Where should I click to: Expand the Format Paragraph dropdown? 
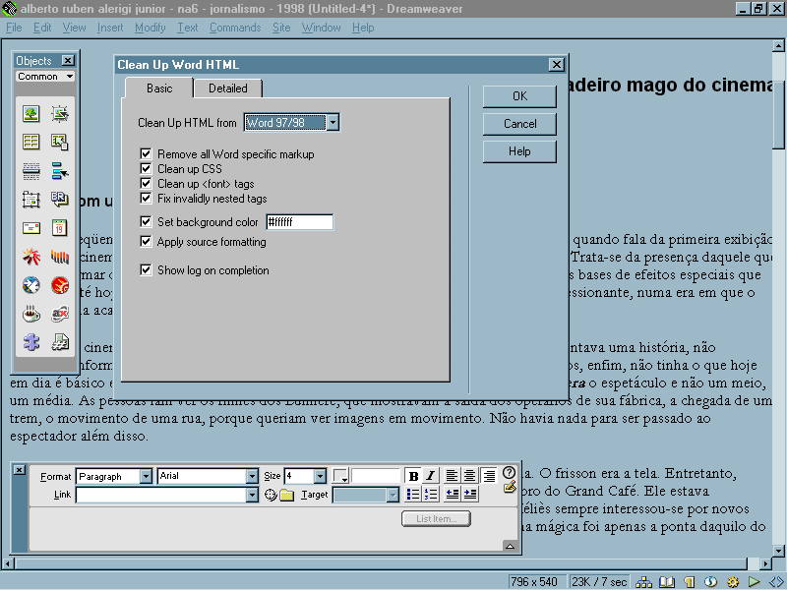[x=146, y=476]
